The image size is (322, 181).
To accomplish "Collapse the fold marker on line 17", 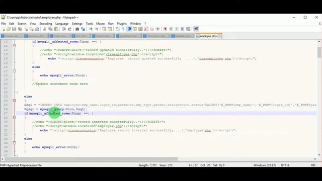I will pyautogui.click(x=14, y=71).
